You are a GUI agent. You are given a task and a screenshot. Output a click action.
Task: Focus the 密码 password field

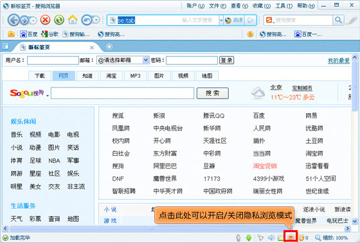click(192, 60)
